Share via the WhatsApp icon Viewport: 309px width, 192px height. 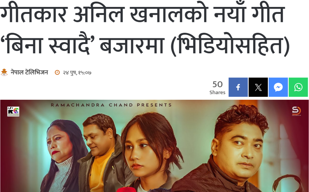[298, 87]
